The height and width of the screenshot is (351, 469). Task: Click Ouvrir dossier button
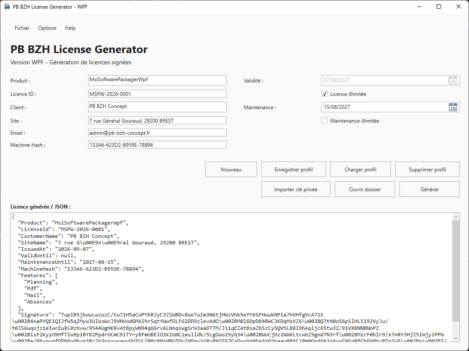[365, 189]
